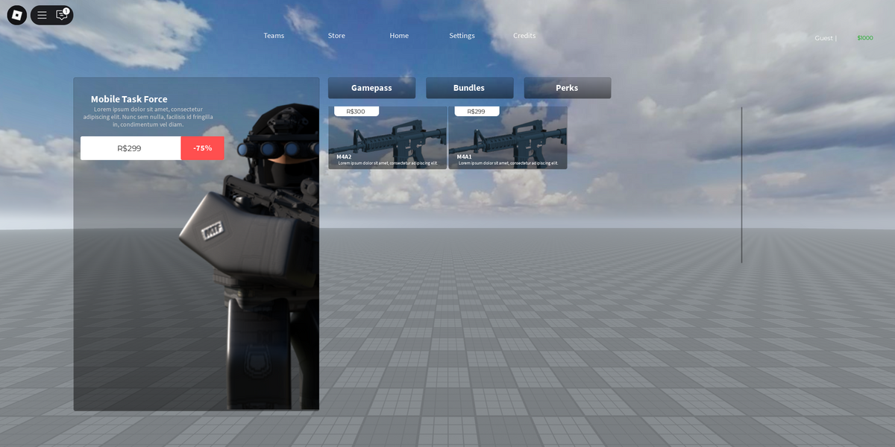Switch to the Perks tab
This screenshot has height=447, width=895.
click(x=567, y=88)
